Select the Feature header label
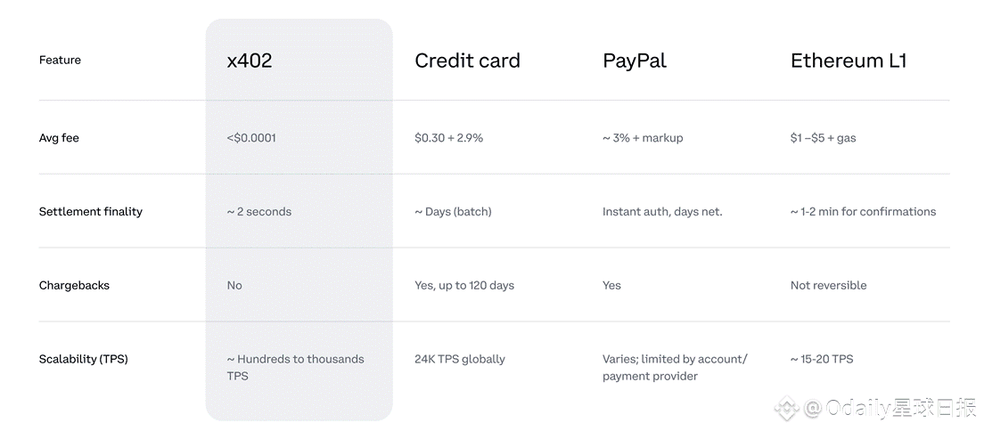Screen dimensions: 984x431 [60, 61]
